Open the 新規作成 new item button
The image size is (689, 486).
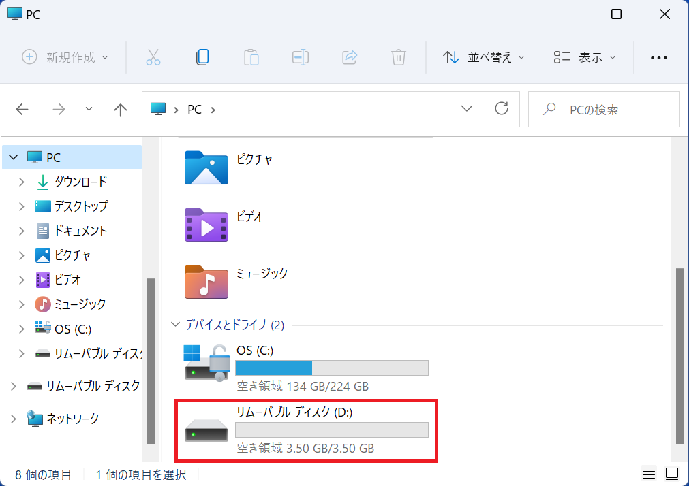pos(65,57)
